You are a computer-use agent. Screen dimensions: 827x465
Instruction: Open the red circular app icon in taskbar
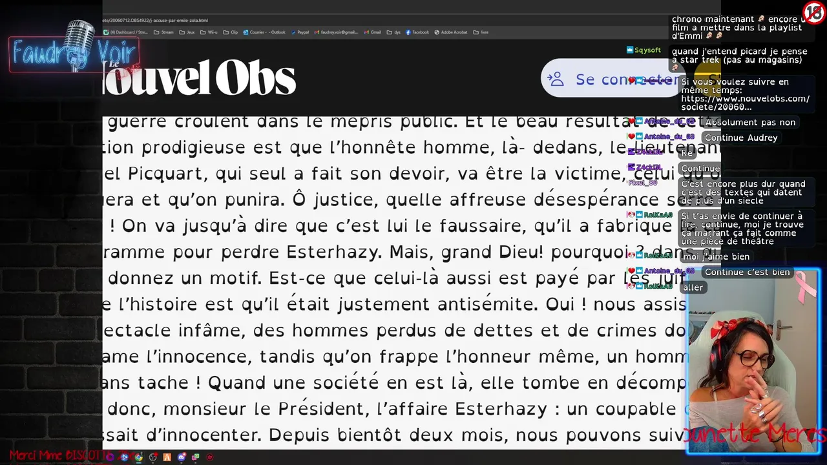209,457
